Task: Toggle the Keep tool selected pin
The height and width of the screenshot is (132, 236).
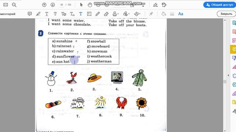Action: point(151,14)
